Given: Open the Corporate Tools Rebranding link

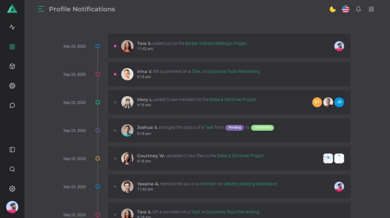Looking at the screenshot, I should point(233,71).
